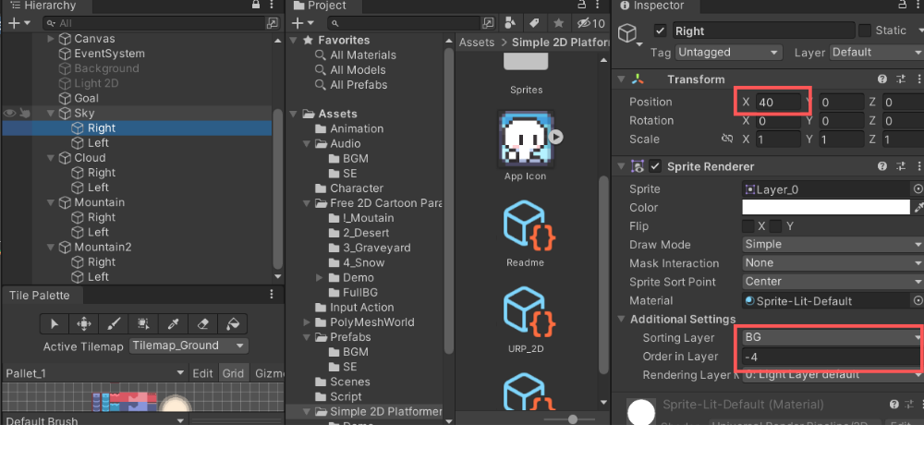Select the Paint Brush tool in Tile Palette
The image size is (924, 449).
114,323
